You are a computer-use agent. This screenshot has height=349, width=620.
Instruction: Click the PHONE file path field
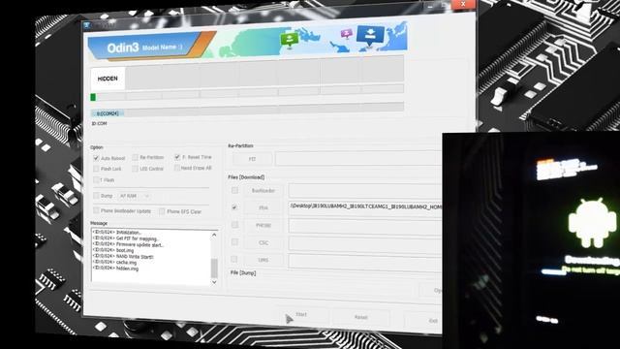coord(365,226)
